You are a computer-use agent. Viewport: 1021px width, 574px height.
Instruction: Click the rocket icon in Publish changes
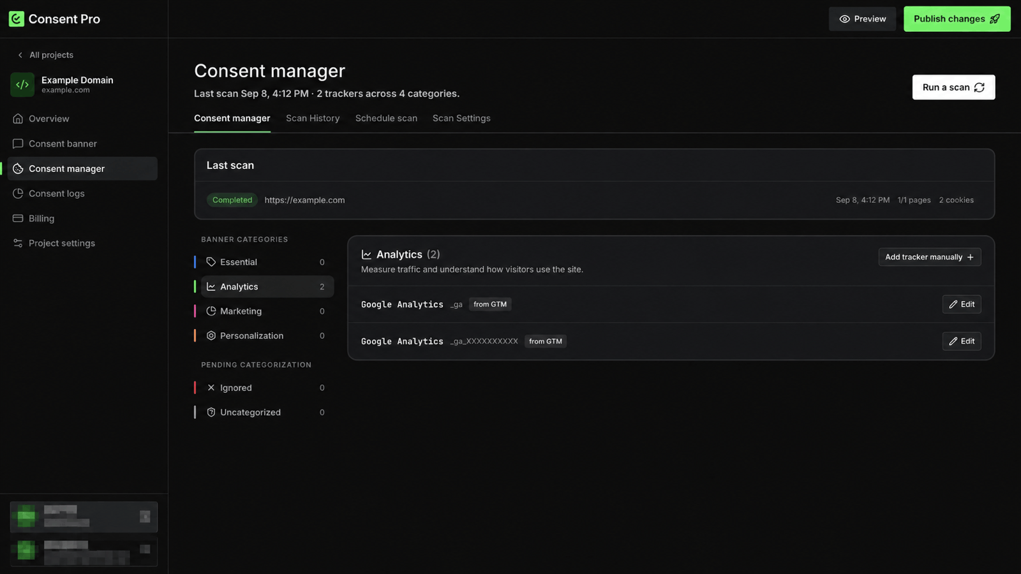[995, 19]
